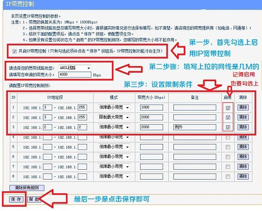
Task: Open the ADSL线路 line type dropdown
Action: coord(75,68)
